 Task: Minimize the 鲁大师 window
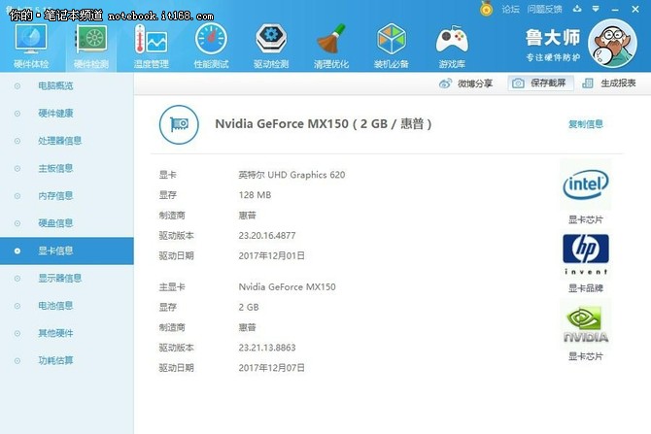pos(615,9)
